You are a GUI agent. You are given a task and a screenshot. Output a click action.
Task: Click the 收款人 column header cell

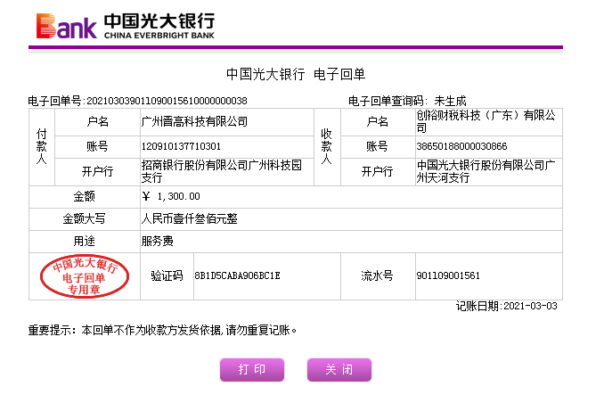[x=327, y=147]
